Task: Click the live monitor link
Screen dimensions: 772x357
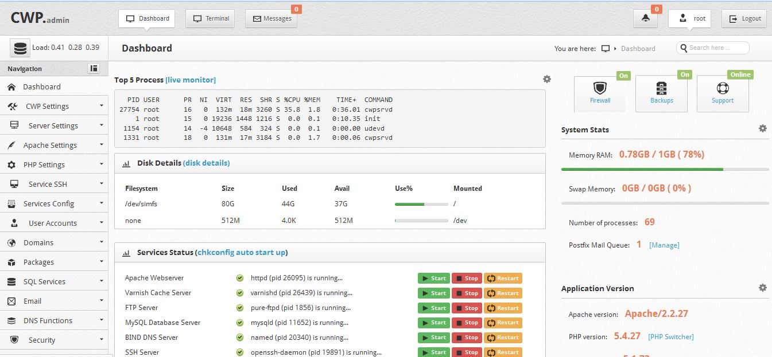Action: (x=191, y=80)
